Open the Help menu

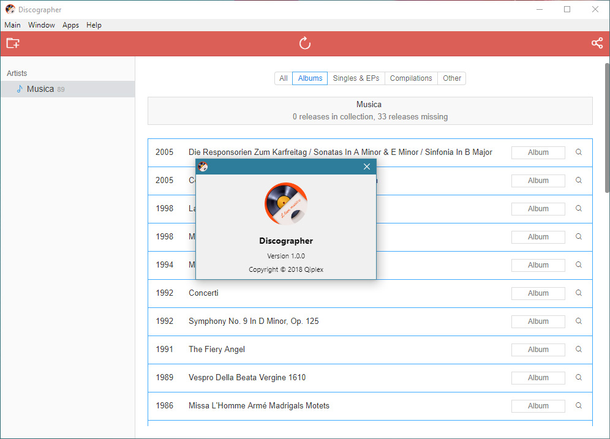[94, 25]
